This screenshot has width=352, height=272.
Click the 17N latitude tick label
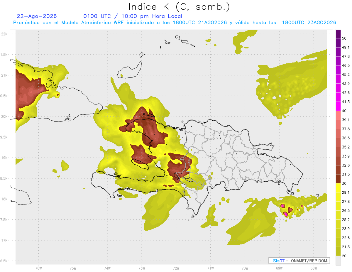(x=5, y=240)
